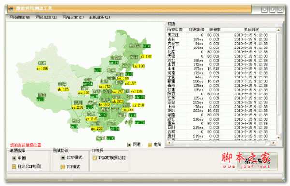
Task: Click the sc:219 Sichuan latency marker
Action: 77,107
